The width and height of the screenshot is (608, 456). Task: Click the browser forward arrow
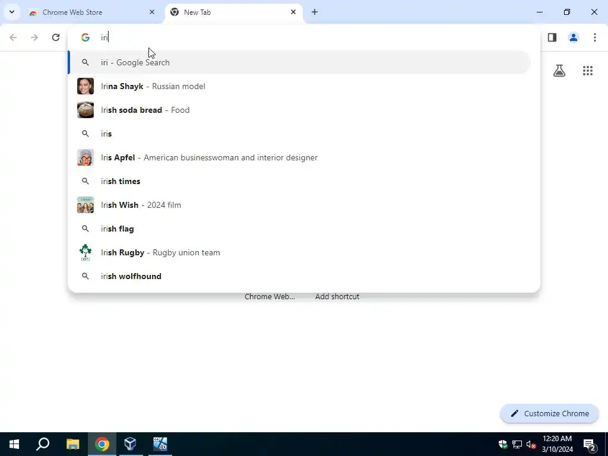pyautogui.click(x=34, y=37)
